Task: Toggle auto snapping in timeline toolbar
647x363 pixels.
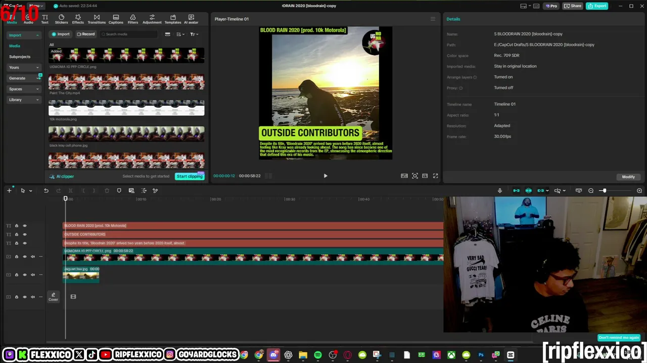Action: (528, 191)
